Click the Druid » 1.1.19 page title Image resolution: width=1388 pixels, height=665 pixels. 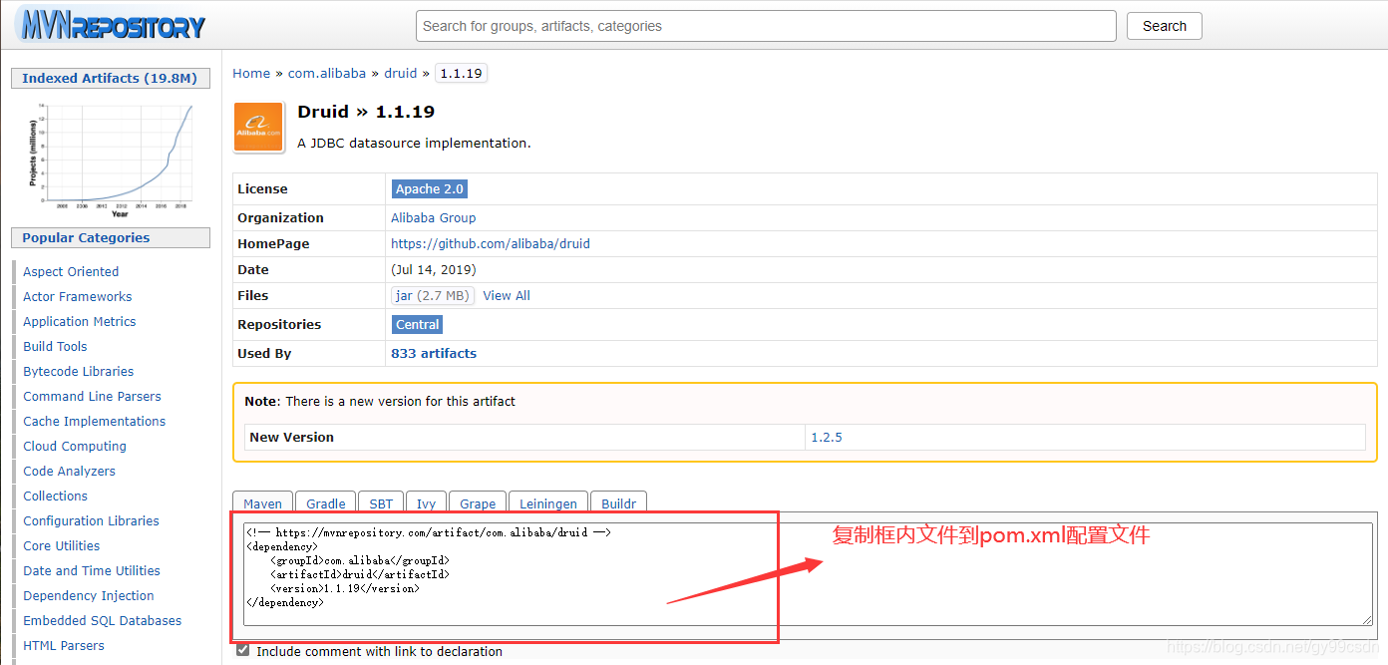pos(366,112)
